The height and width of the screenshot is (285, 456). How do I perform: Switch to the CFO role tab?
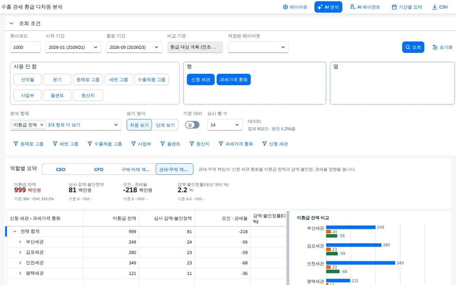(99, 169)
